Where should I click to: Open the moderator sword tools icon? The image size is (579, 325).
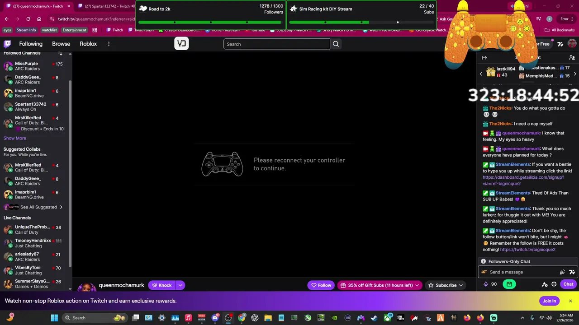click(x=545, y=284)
